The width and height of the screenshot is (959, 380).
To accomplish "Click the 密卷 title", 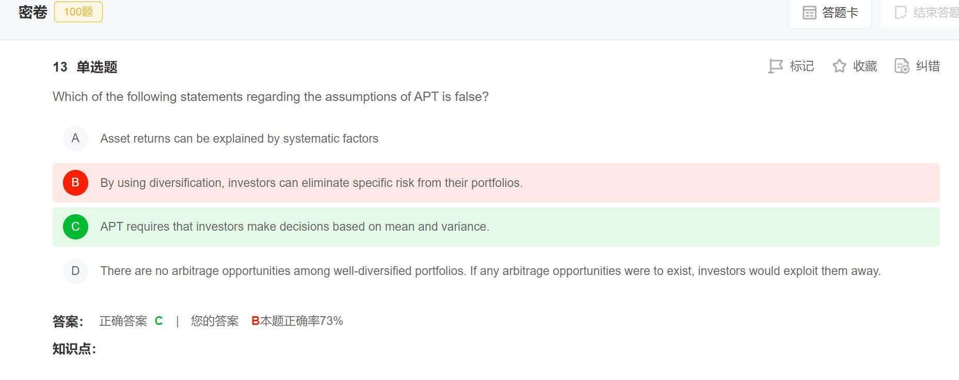I will [33, 12].
